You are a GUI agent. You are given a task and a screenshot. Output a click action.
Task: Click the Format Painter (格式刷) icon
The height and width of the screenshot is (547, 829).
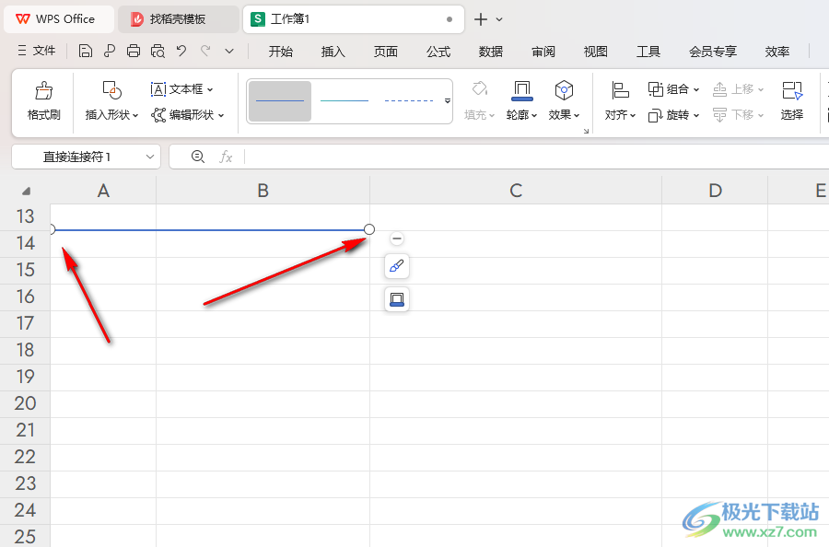(x=44, y=91)
